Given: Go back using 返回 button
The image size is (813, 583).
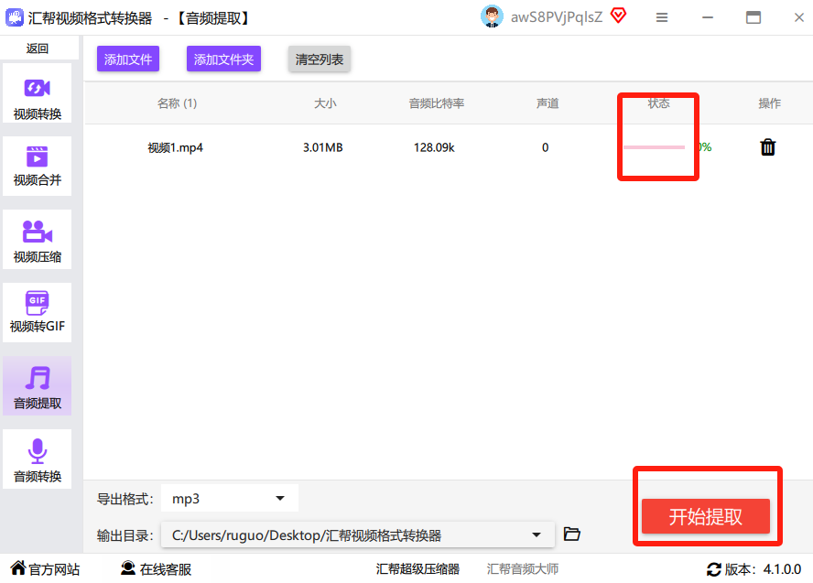Looking at the screenshot, I should [38, 49].
